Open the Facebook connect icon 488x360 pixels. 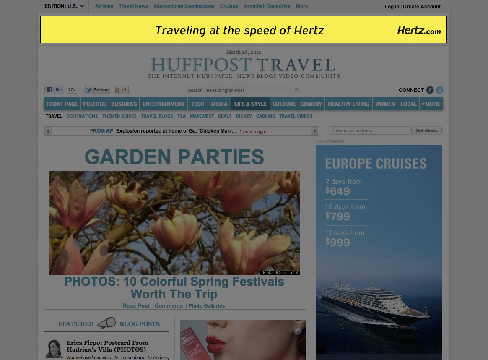coord(430,90)
